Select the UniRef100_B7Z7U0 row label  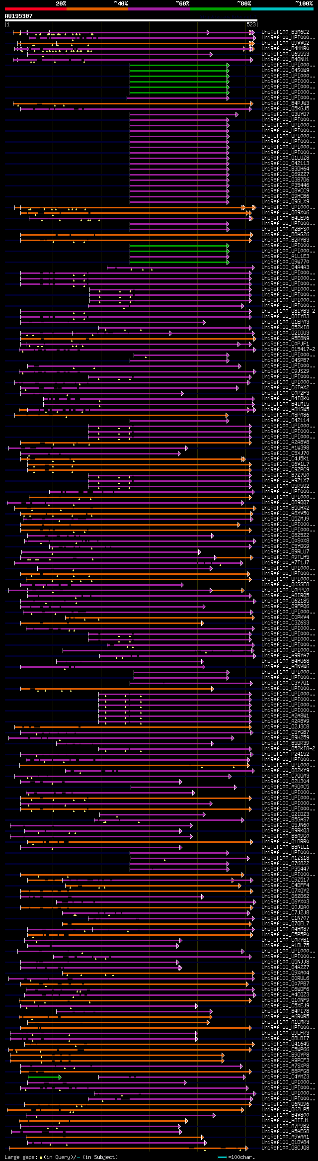[x=285, y=475]
